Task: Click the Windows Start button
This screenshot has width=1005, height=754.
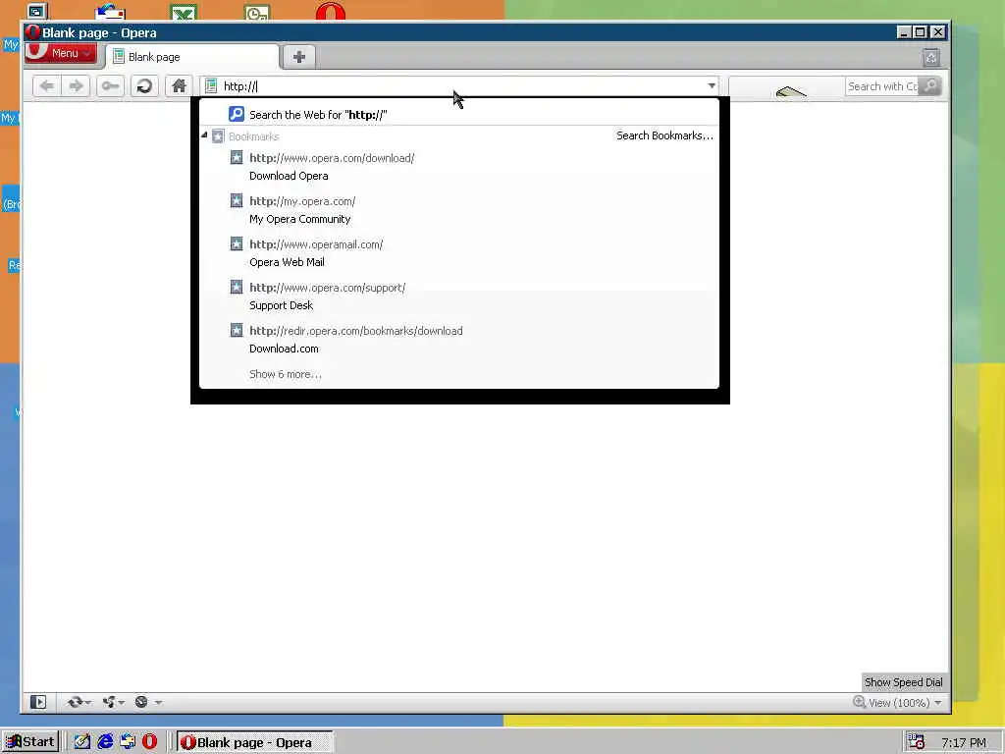Action: 30,742
